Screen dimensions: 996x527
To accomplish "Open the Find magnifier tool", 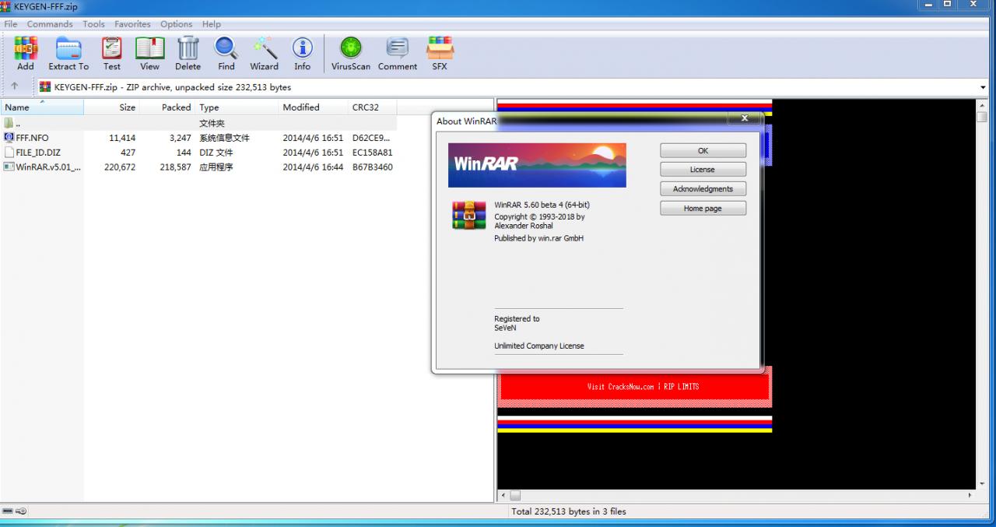I will point(226,54).
